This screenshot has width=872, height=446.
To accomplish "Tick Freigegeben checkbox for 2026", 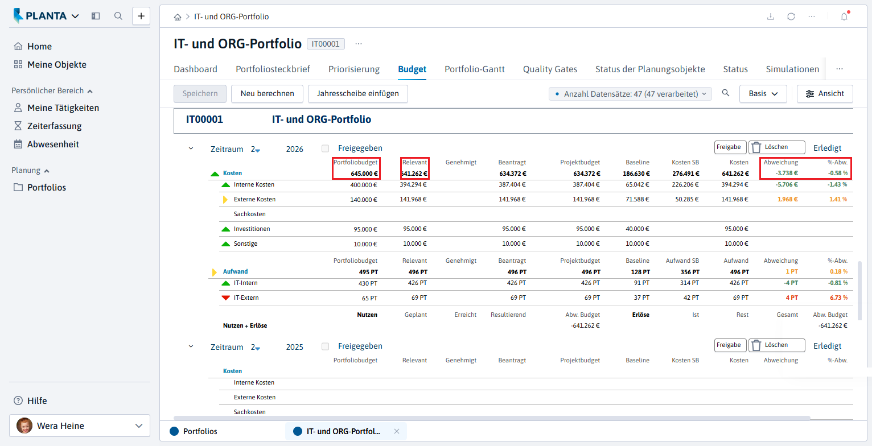I will [326, 148].
